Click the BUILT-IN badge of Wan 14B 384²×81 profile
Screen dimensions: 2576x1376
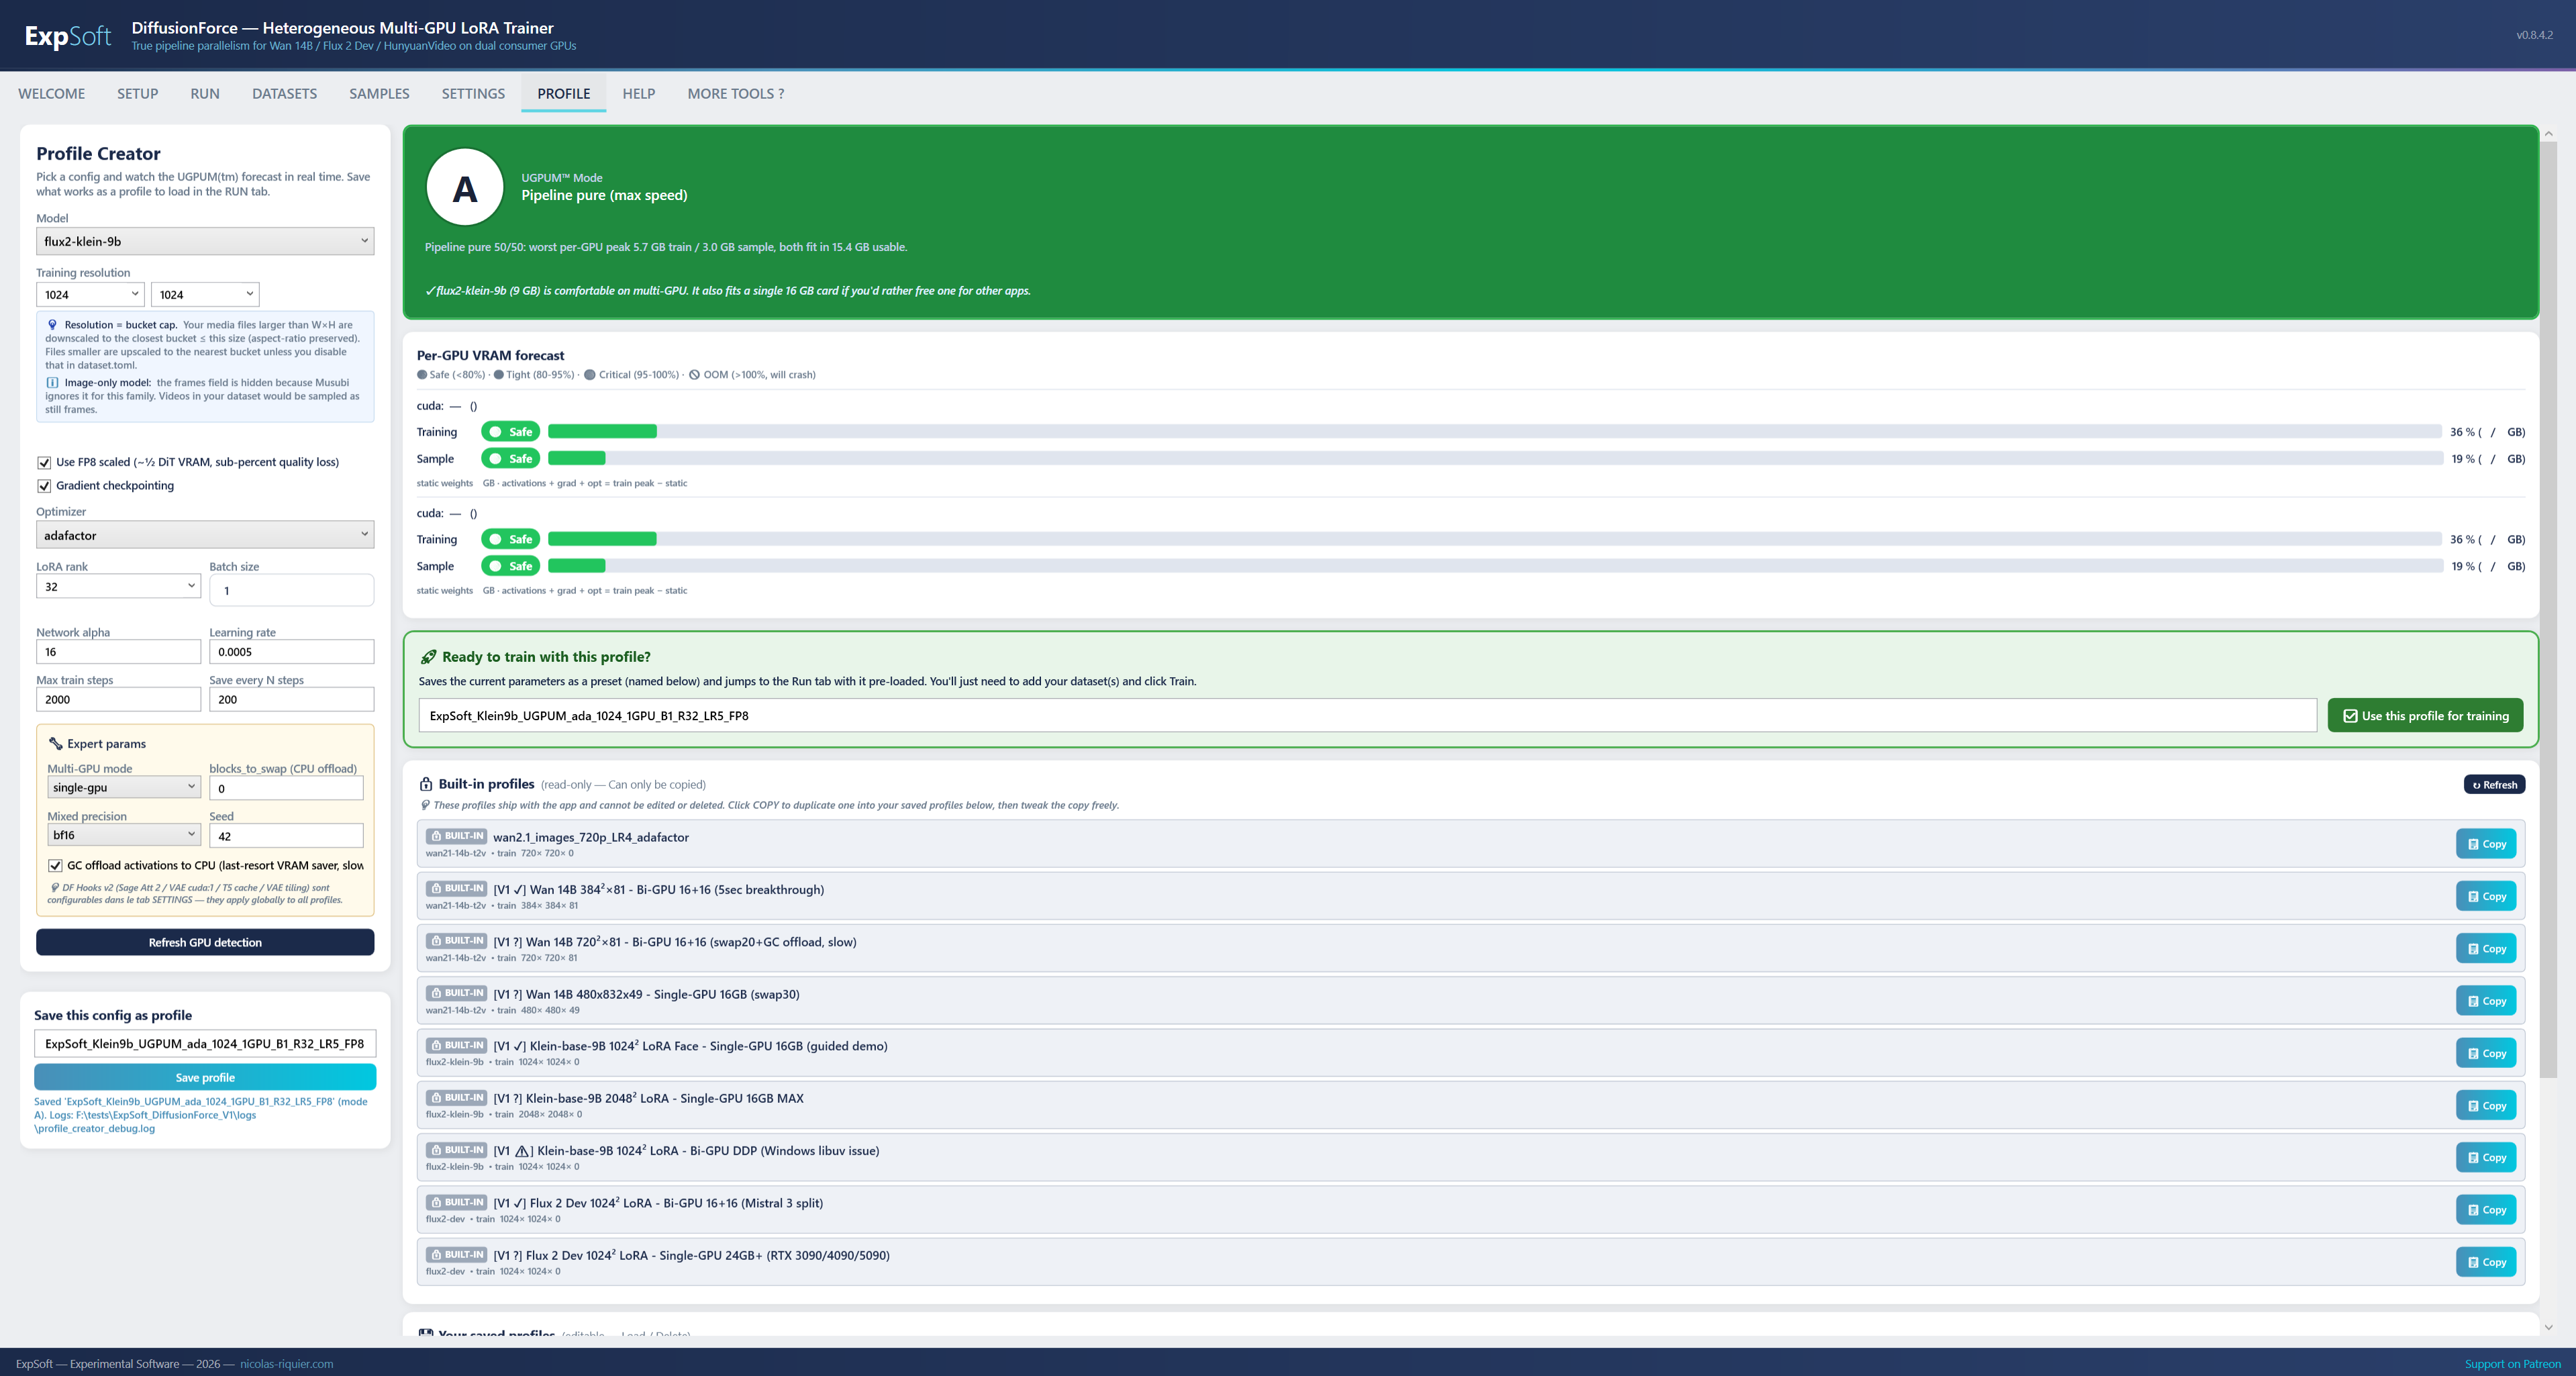[456, 888]
